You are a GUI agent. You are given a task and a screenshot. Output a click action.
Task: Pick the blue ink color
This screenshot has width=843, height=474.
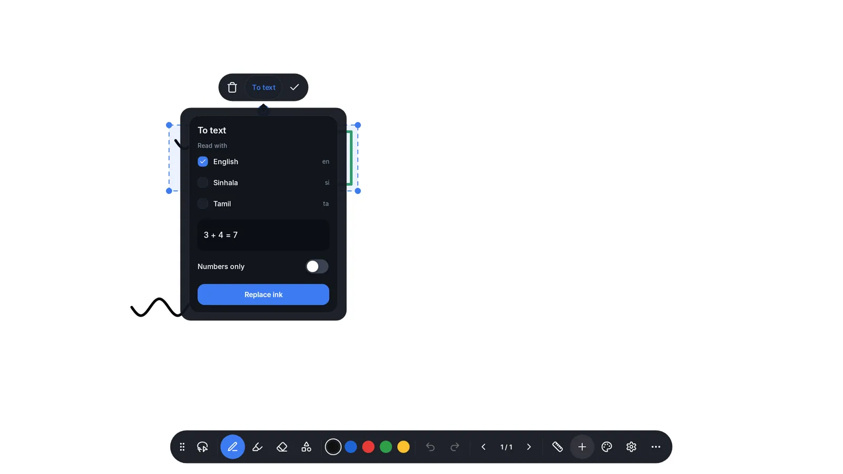pyautogui.click(x=351, y=447)
